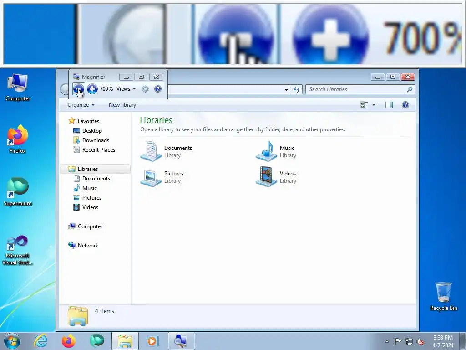Open Explorer help button
The height and width of the screenshot is (350, 466).
pos(405,105)
